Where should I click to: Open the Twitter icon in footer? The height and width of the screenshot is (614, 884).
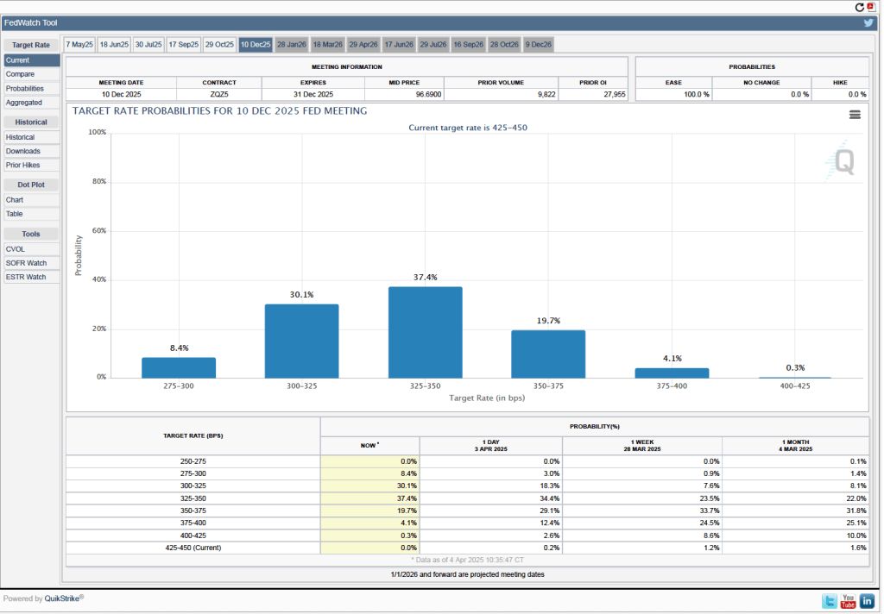click(829, 601)
